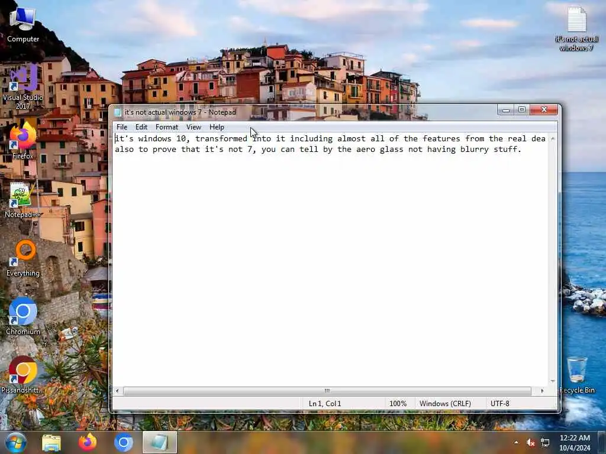Screen dimensions: 606x454
Task: Select the 'it's not actual windows 7' desktop file
Action: pyautogui.click(x=576, y=30)
